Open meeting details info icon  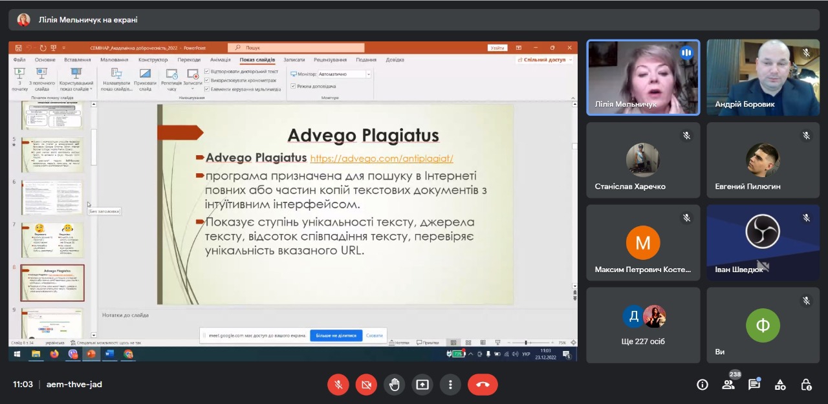pos(703,385)
